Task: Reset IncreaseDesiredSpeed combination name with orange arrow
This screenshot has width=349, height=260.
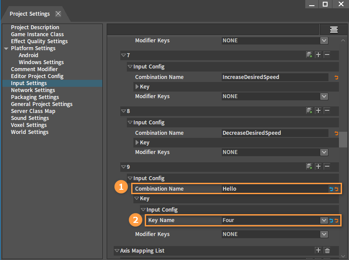Action: click(x=336, y=77)
